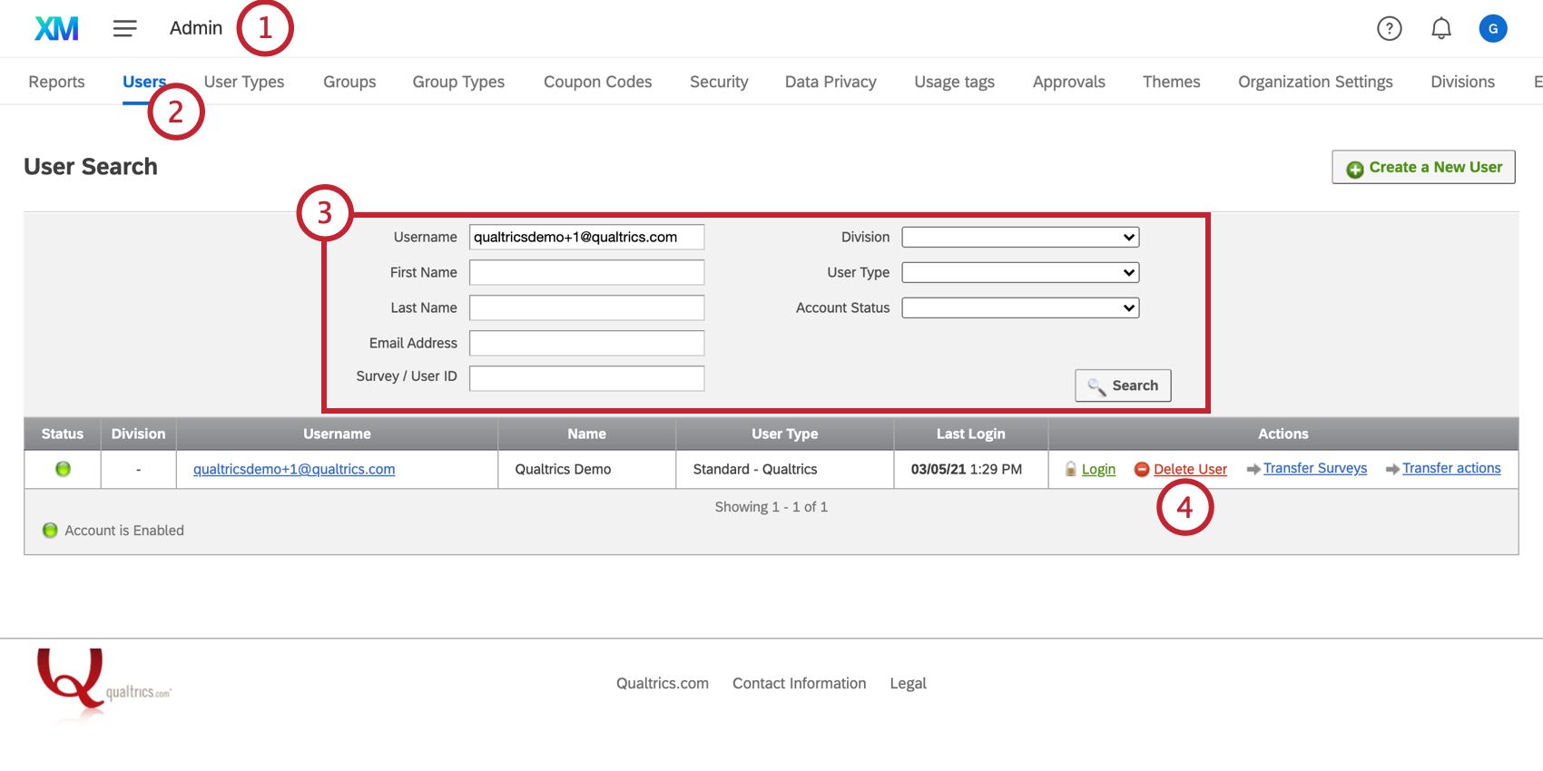Open the User Type dropdown
This screenshot has width=1543, height=771.
1020,273
